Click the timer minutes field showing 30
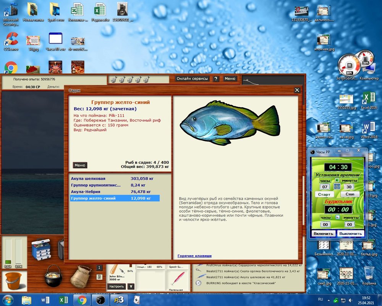Screen dimensions: 382x306 (348, 187)
